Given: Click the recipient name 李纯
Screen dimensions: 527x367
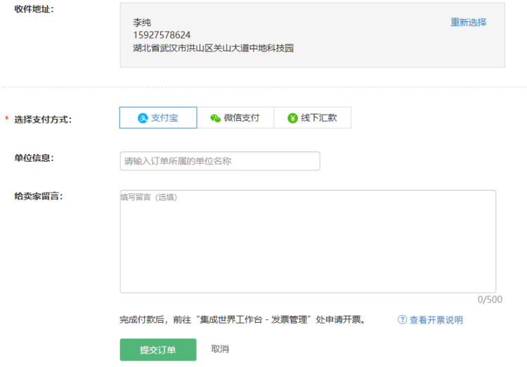Looking at the screenshot, I should tap(142, 22).
